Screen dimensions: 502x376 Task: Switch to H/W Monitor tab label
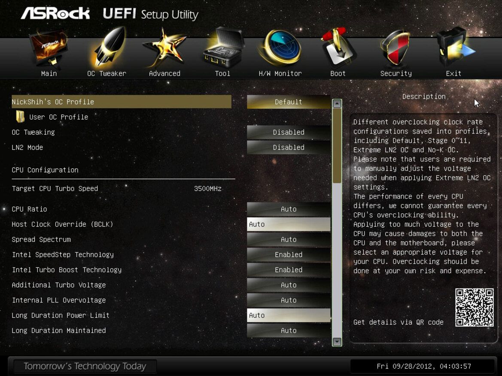[x=280, y=74]
